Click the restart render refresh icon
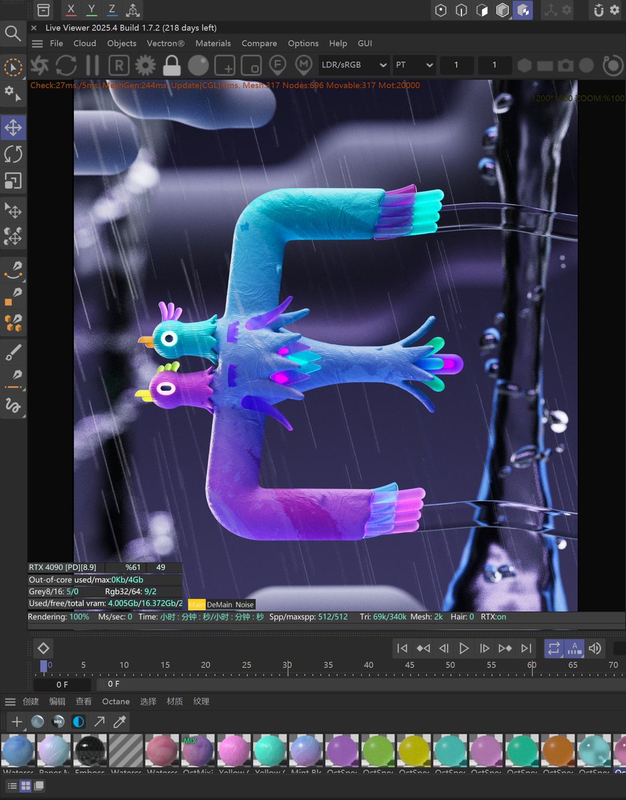 (x=66, y=65)
